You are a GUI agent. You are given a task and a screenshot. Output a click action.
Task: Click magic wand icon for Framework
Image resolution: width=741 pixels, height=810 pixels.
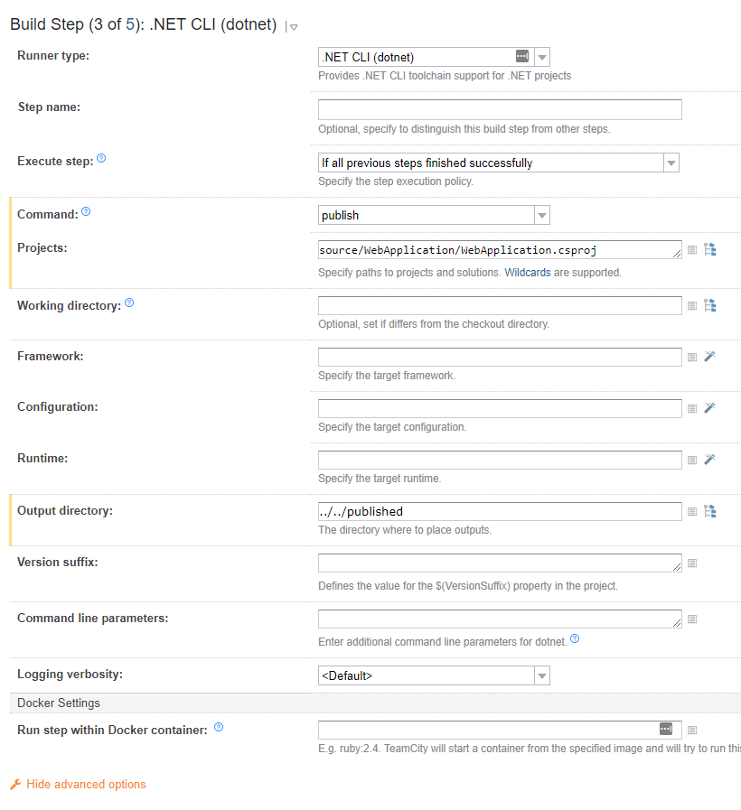(710, 357)
